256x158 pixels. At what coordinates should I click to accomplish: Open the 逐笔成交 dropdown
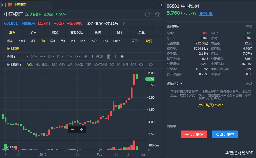[x=174, y=84]
